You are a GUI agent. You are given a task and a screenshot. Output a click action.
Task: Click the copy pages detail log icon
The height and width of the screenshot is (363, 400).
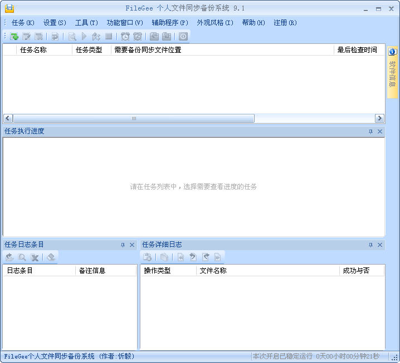(164, 257)
